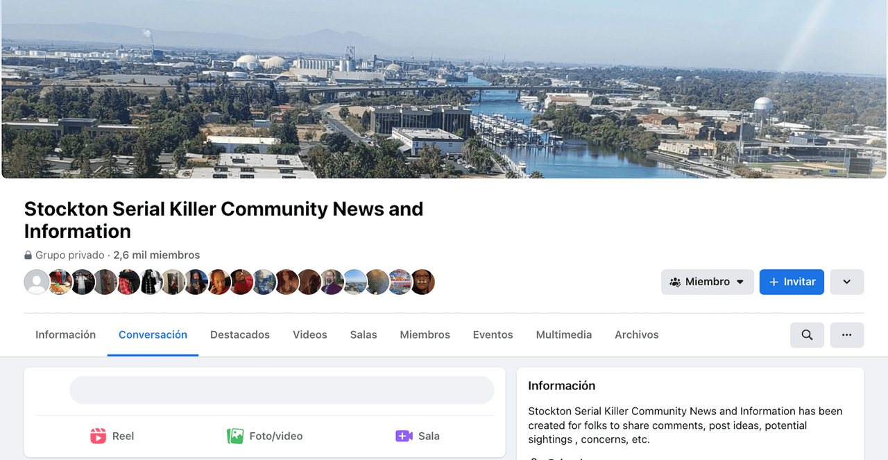888x460 pixels.
Task: Open the Destacados tab
Action: 240,334
